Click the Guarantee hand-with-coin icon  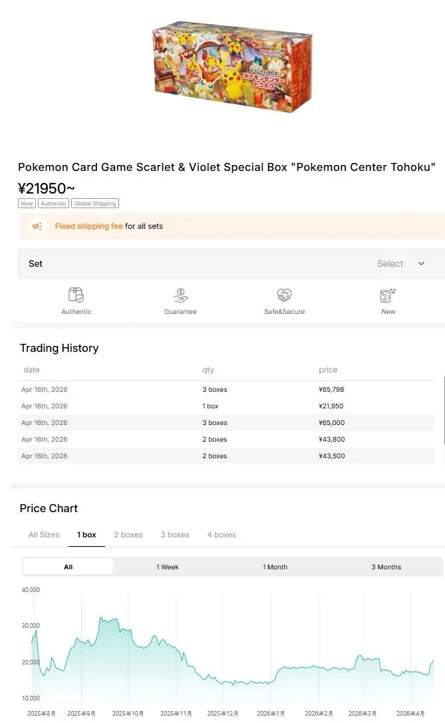(180, 295)
